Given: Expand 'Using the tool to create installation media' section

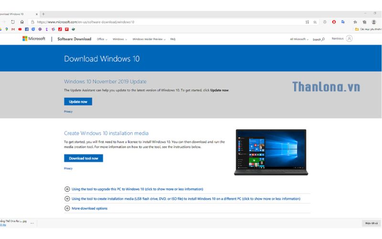Looking at the screenshot, I should [x=67, y=199].
